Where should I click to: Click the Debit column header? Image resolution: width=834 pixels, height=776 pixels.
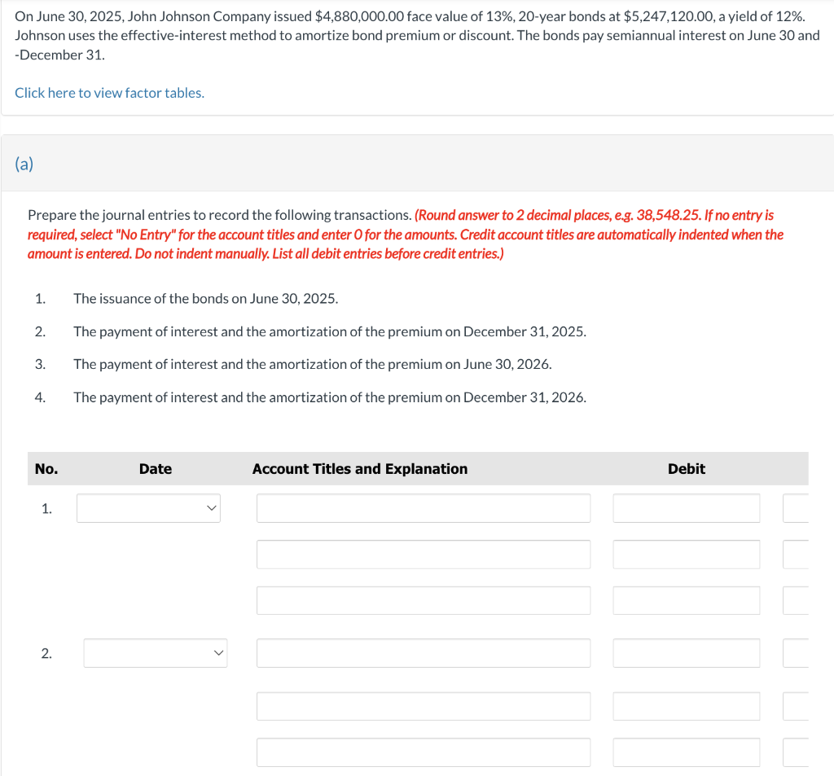pyautogui.click(x=686, y=468)
